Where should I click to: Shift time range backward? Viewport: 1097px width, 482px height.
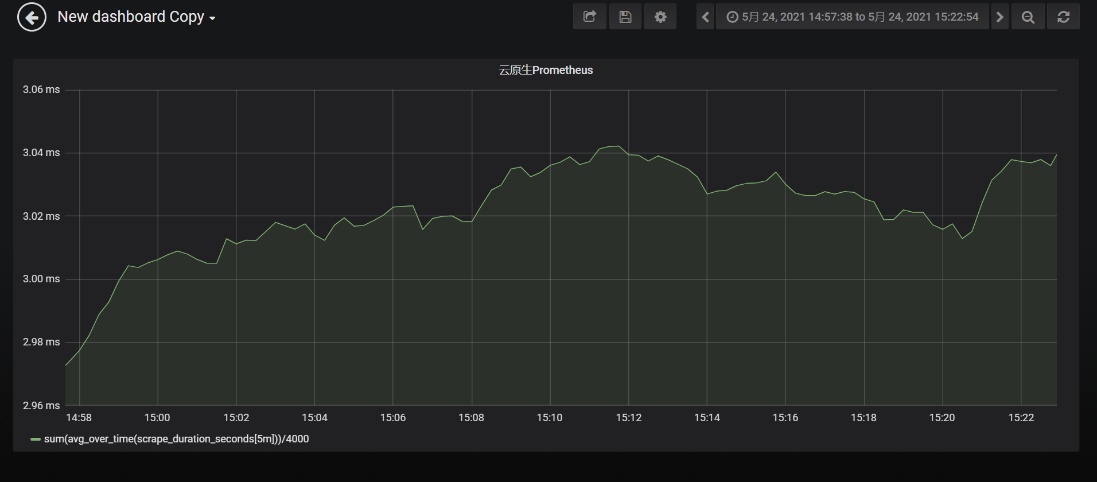[706, 17]
